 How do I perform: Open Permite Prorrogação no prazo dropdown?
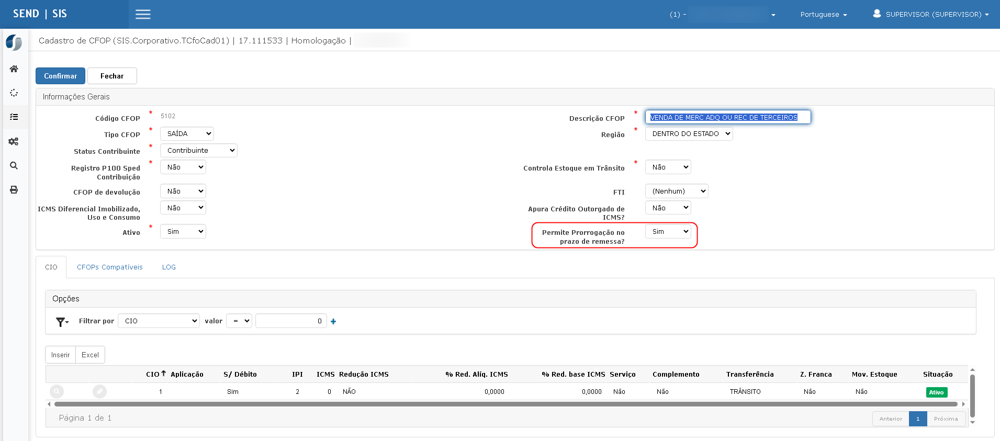coord(668,232)
